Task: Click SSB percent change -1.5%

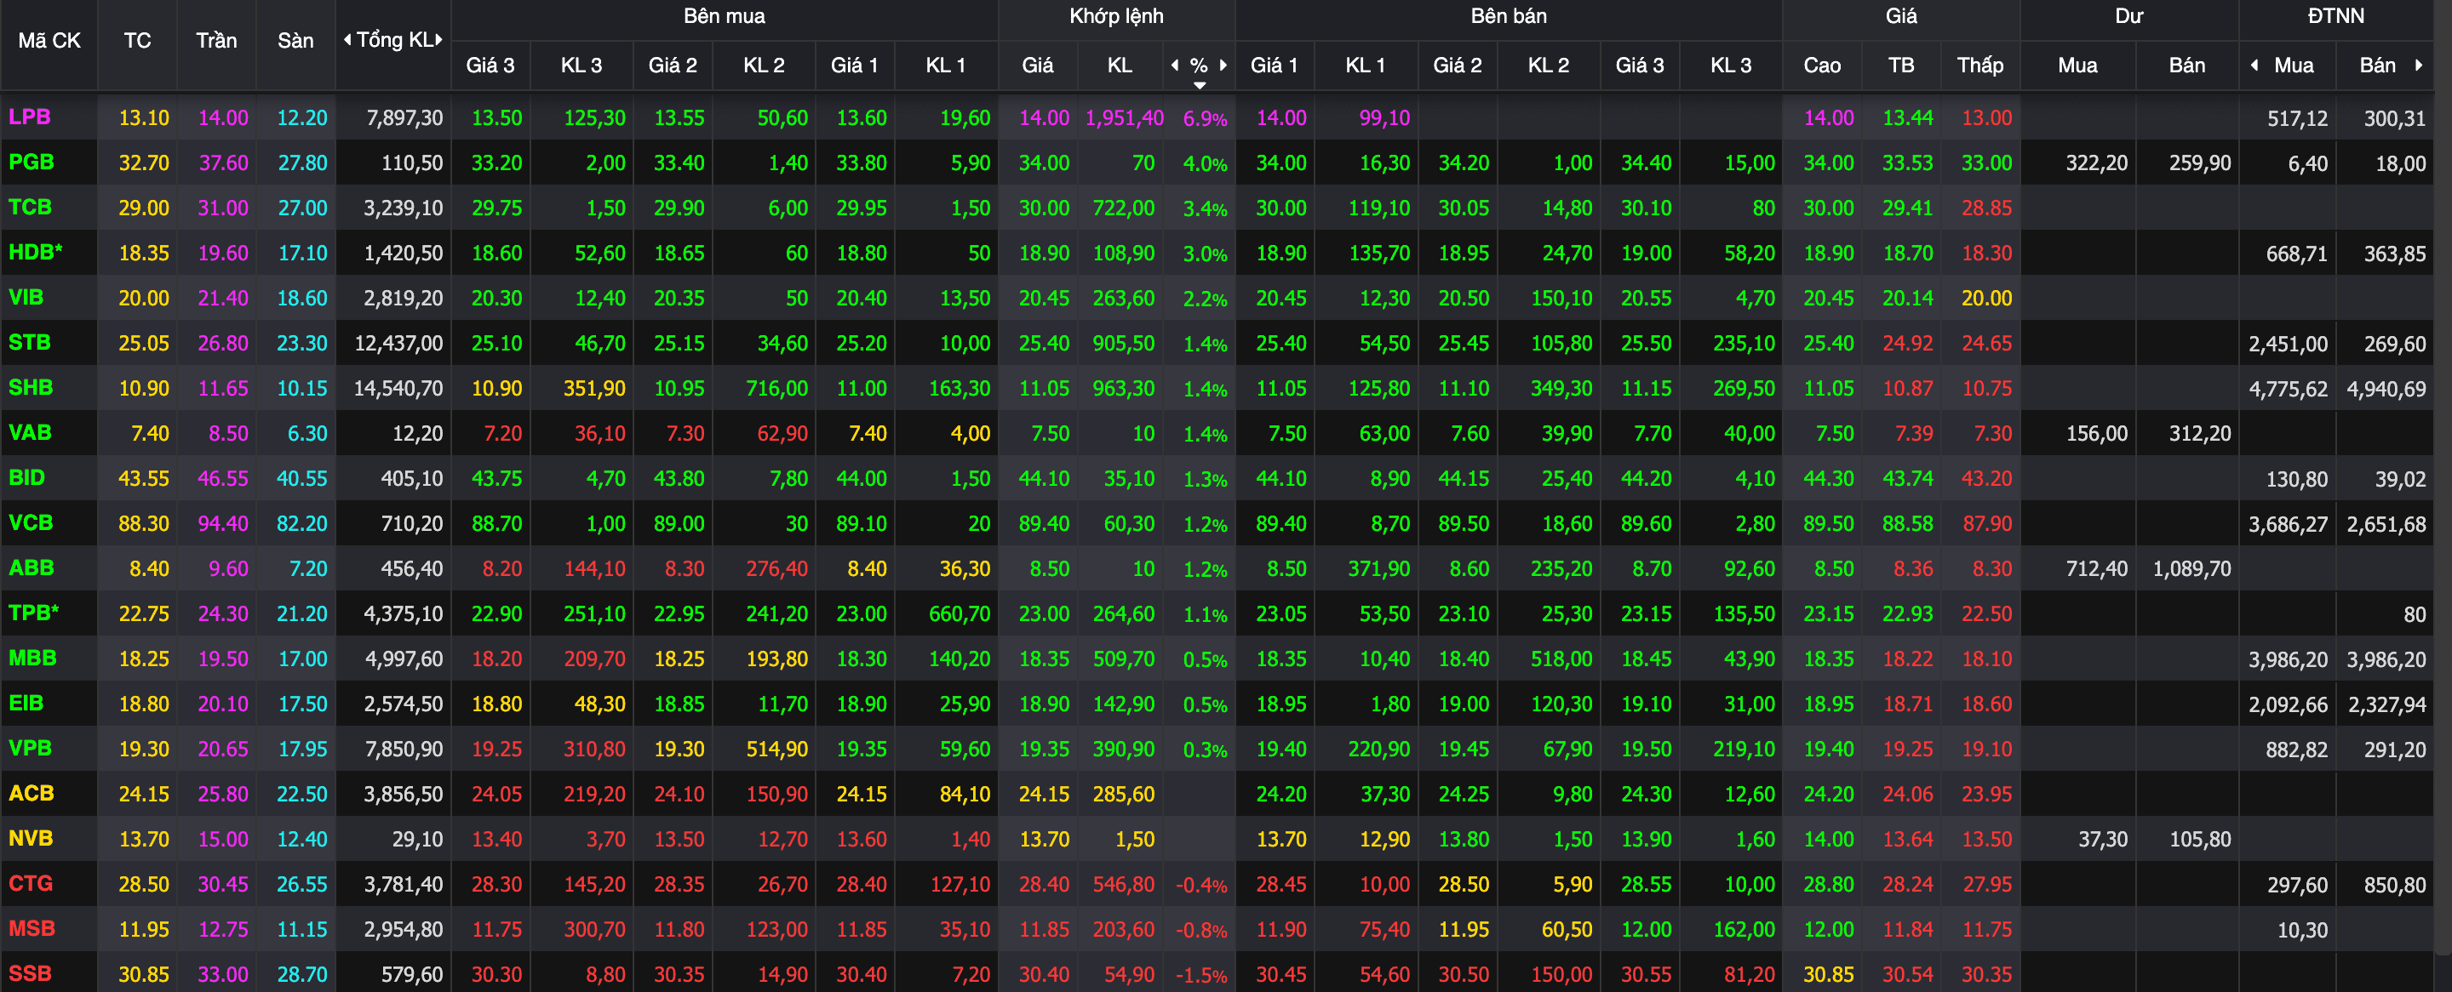Action: pos(1201,975)
